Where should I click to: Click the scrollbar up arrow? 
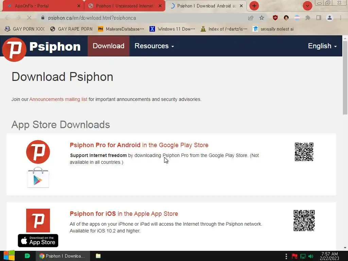click(x=345, y=38)
